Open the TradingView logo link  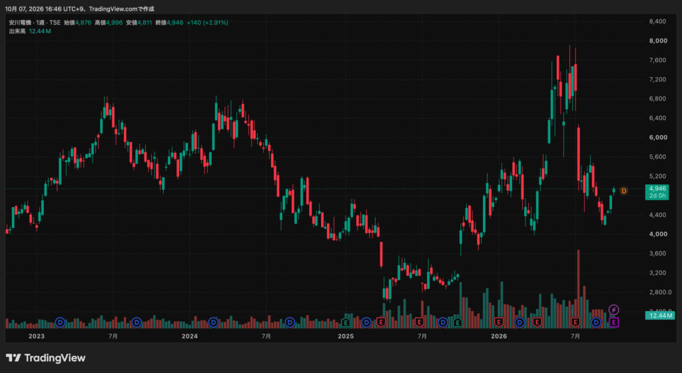(45, 358)
